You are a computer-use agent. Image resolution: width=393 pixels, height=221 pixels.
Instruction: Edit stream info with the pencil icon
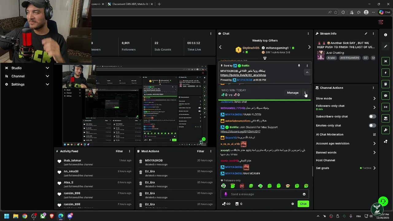click(366, 33)
